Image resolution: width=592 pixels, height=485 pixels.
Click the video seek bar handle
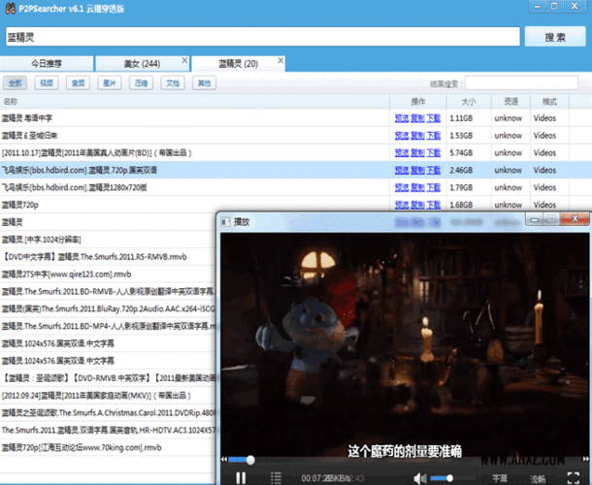click(x=250, y=460)
